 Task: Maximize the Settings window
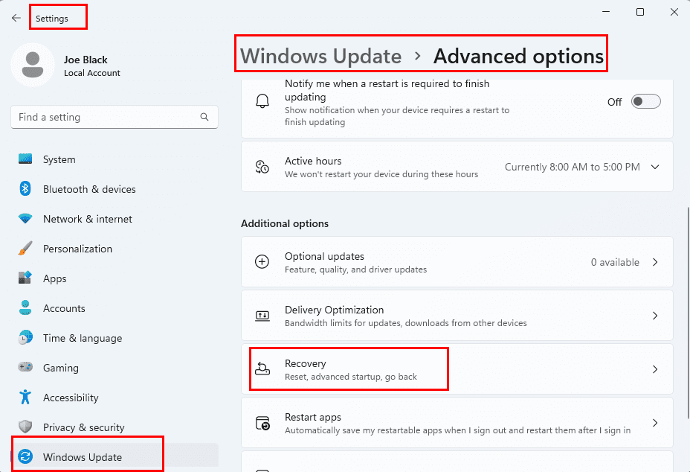click(640, 12)
